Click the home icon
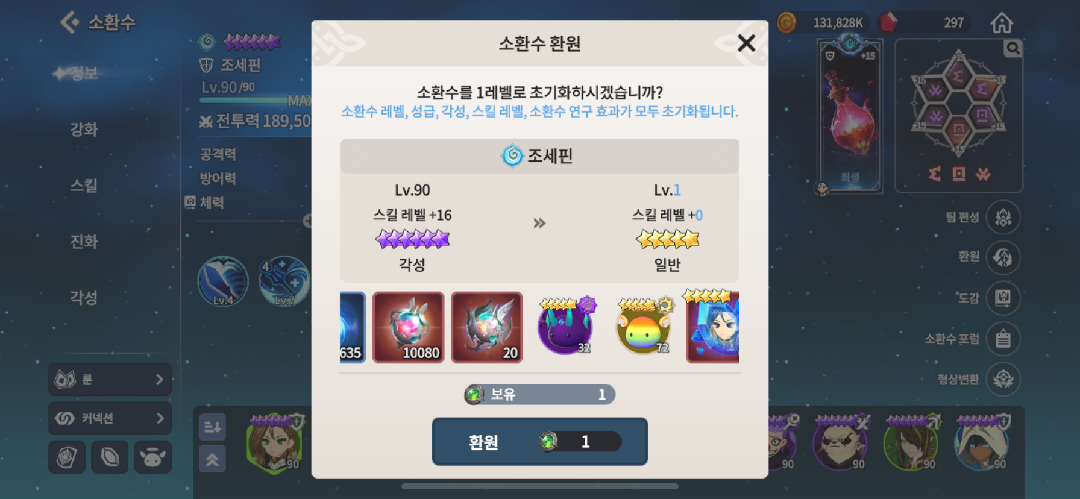1080x499 pixels. pyautogui.click(x=1002, y=23)
